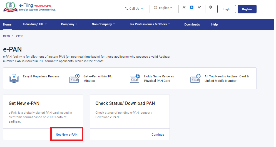Click the Holds Same Value PAN card icon
Screen dimensions: 276x147
coord(135,78)
